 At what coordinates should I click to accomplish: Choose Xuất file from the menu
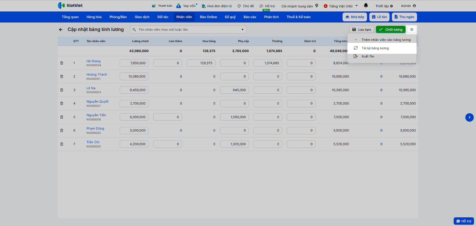click(368, 56)
